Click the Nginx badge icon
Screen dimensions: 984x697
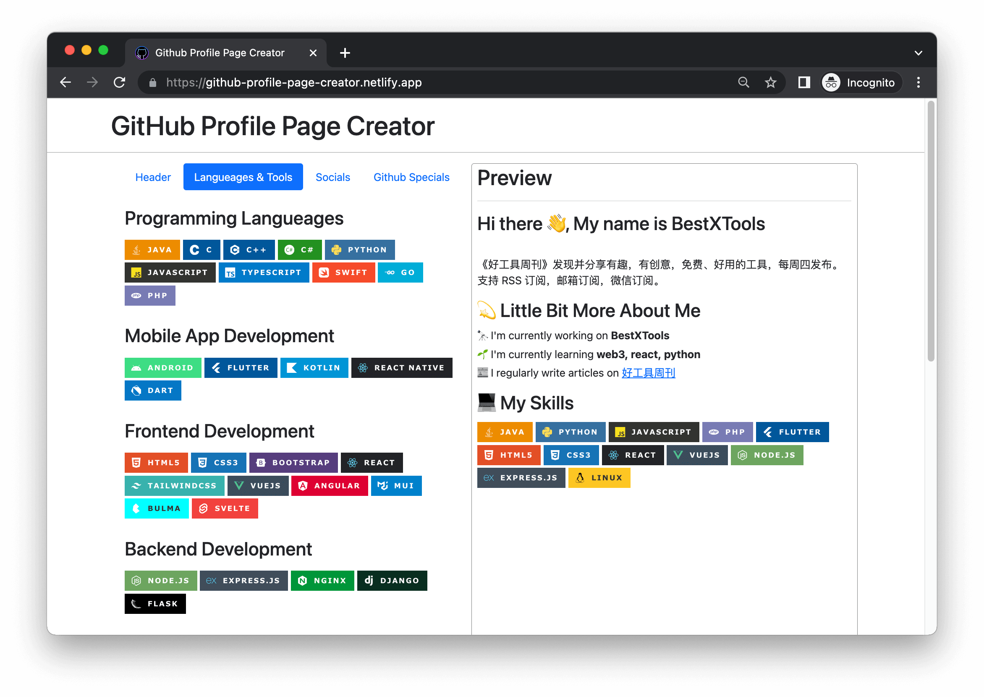click(x=303, y=581)
